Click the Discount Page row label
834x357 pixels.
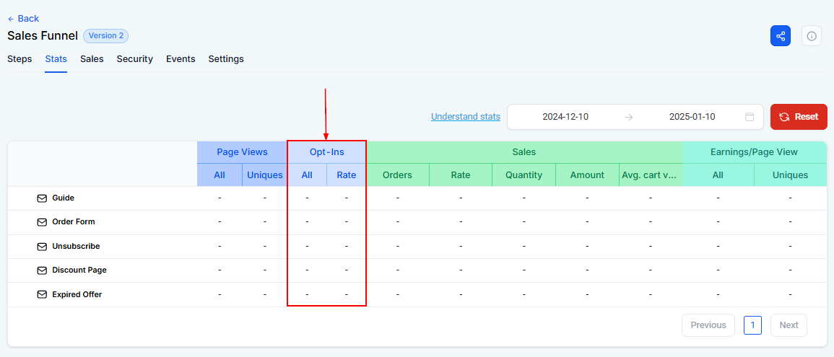(79, 270)
